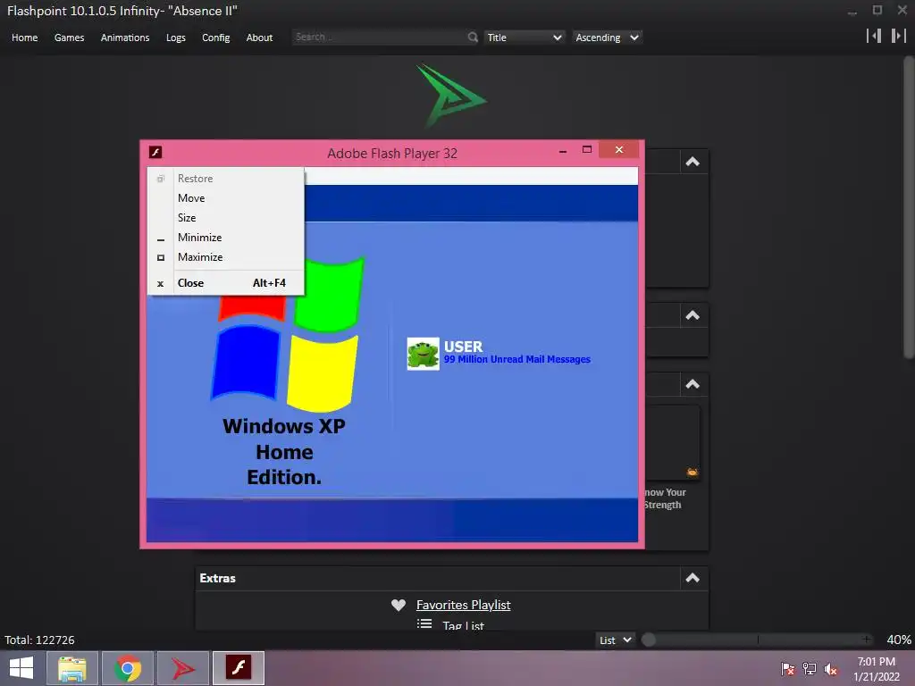Click the Flash Player title bar icon
This screenshot has height=686, width=915.
coord(155,152)
